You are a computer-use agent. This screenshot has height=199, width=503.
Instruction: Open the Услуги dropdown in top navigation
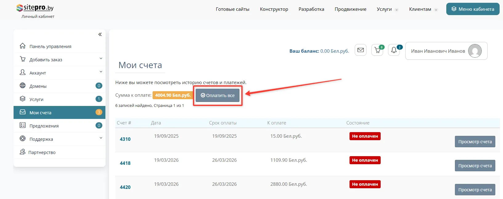[387, 9]
